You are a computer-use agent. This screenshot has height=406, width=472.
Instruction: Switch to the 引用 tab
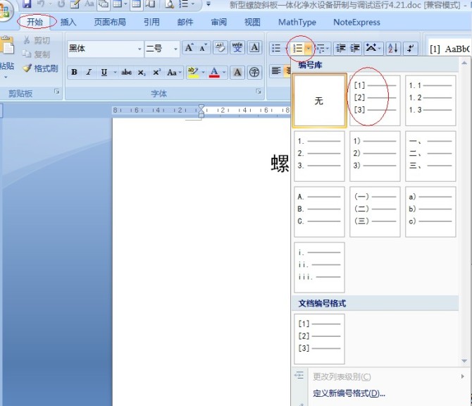pyautogui.click(x=151, y=22)
